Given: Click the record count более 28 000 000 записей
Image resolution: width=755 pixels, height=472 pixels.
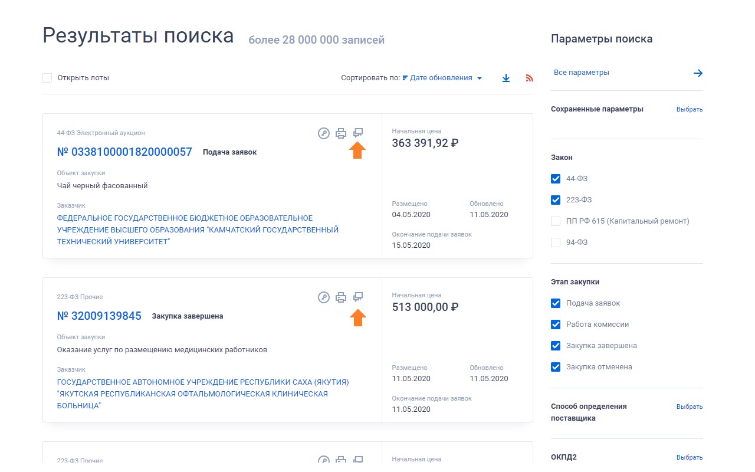Looking at the screenshot, I should tap(317, 40).
